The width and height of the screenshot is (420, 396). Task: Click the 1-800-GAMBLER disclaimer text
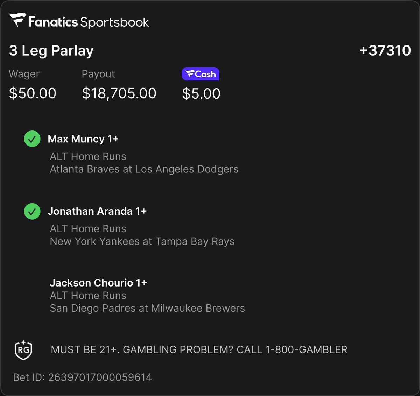[x=199, y=350]
